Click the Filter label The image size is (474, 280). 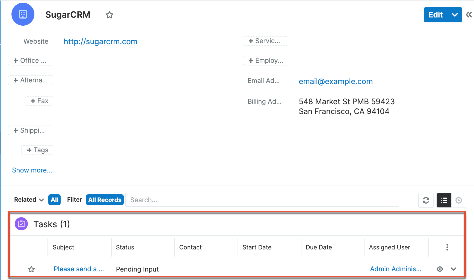click(74, 199)
